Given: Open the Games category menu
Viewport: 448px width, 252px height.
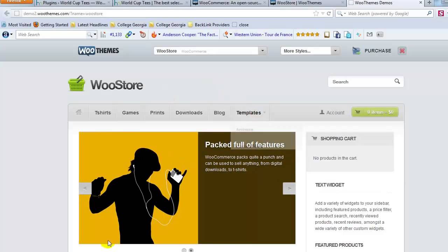Looking at the screenshot, I should click(130, 112).
